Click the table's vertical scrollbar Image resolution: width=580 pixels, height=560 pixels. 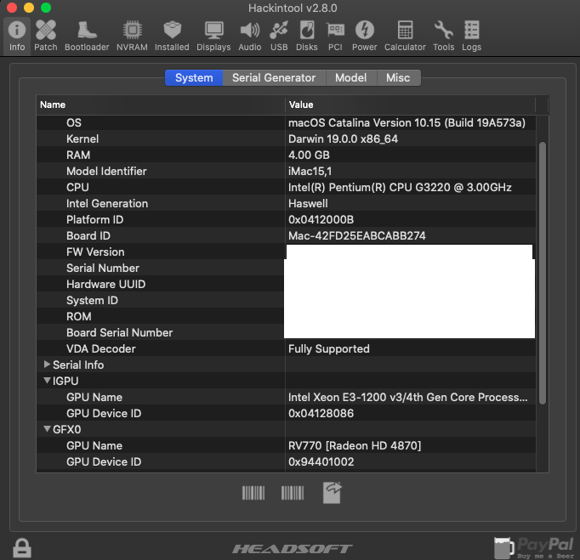point(543,273)
